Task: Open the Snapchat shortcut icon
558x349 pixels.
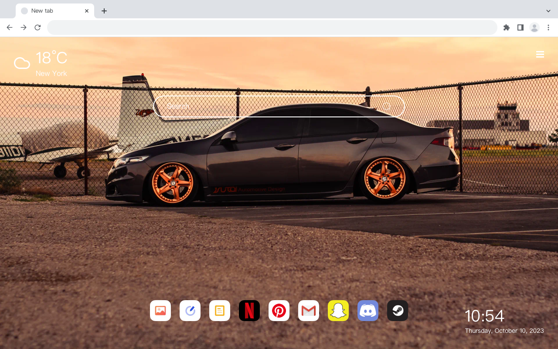Action: pyautogui.click(x=338, y=311)
